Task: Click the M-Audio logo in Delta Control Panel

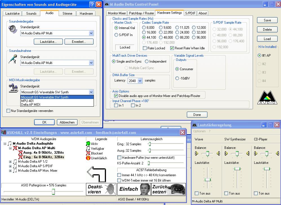Action: point(267,97)
